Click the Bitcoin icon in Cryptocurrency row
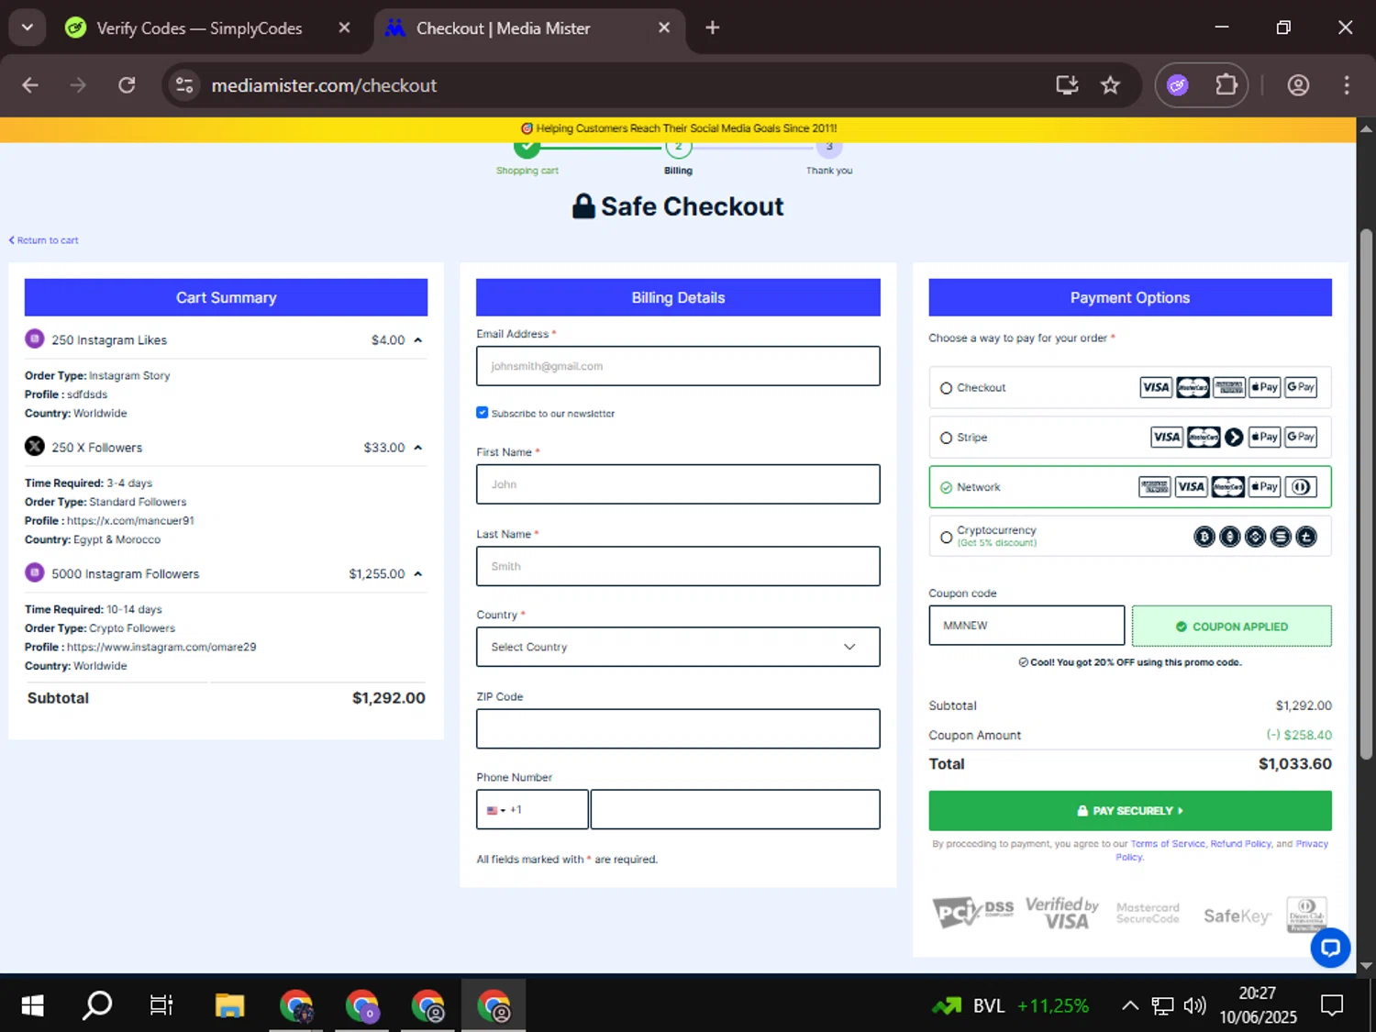The image size is (1376, 1032). [1204, 537]
